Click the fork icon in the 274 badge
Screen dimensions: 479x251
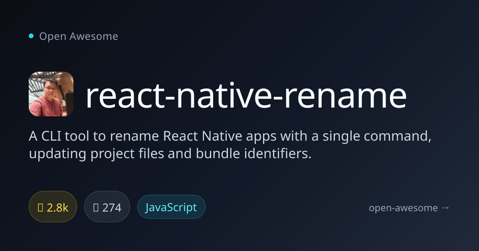click(x=96, y=207)
